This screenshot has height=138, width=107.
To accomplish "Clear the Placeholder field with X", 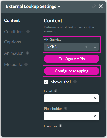I will pos(95,116).
